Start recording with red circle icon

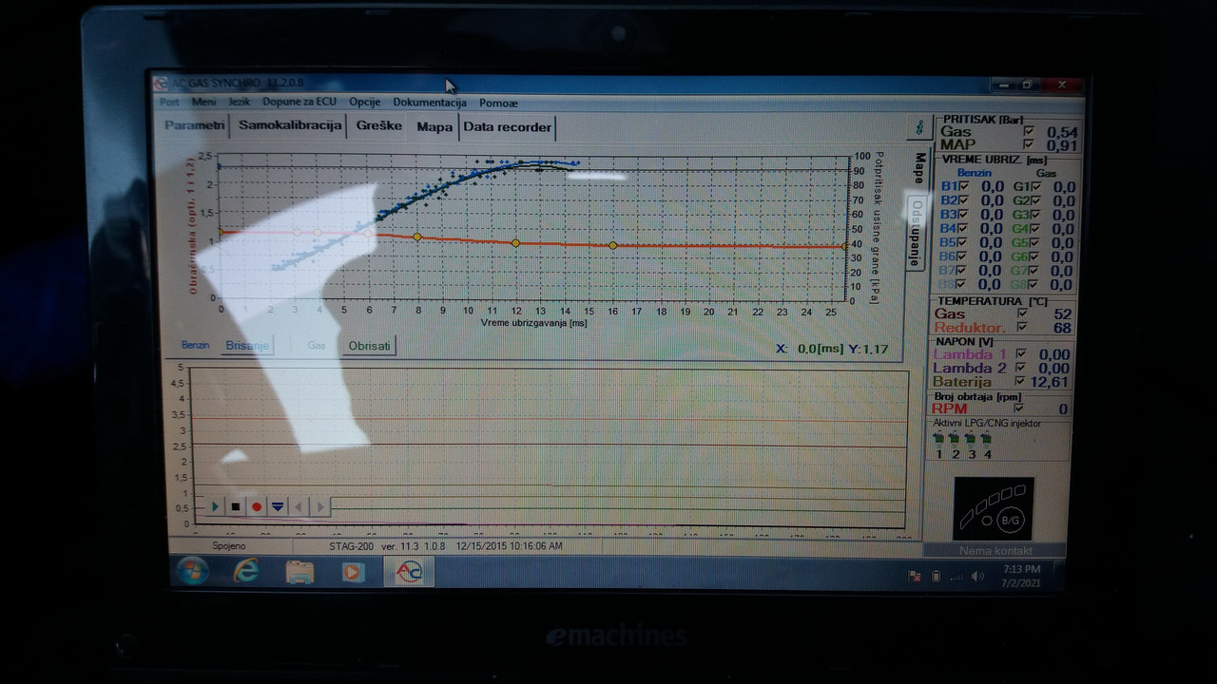257,507
